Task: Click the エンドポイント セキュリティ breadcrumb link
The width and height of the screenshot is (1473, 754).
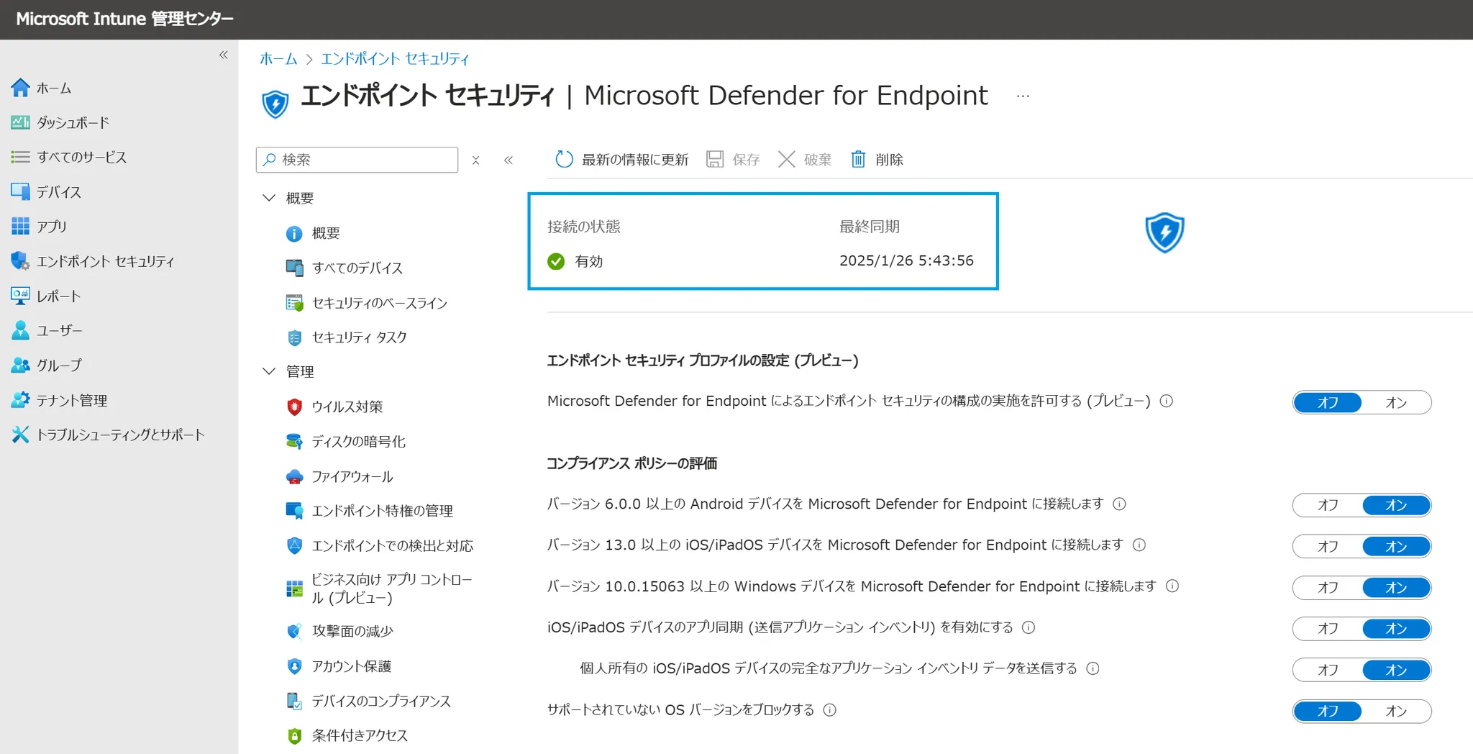Action: click(395, 59)
